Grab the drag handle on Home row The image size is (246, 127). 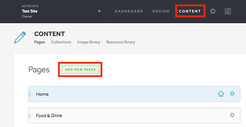tap(30, 94)
